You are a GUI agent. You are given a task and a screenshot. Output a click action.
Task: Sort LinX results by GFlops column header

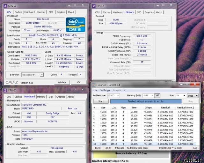click(x=148, y=107)
